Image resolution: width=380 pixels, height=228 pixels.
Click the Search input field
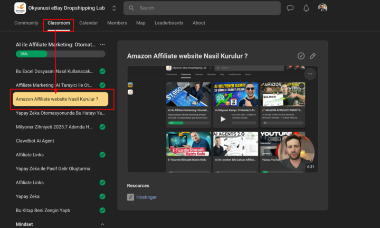(202, 8)
